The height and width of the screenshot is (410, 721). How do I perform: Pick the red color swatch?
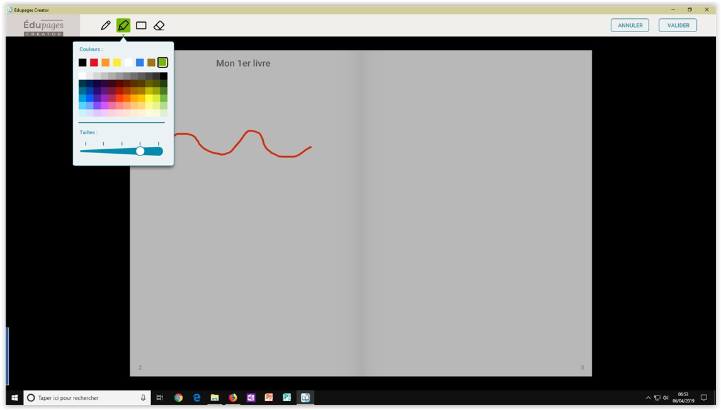94,62
